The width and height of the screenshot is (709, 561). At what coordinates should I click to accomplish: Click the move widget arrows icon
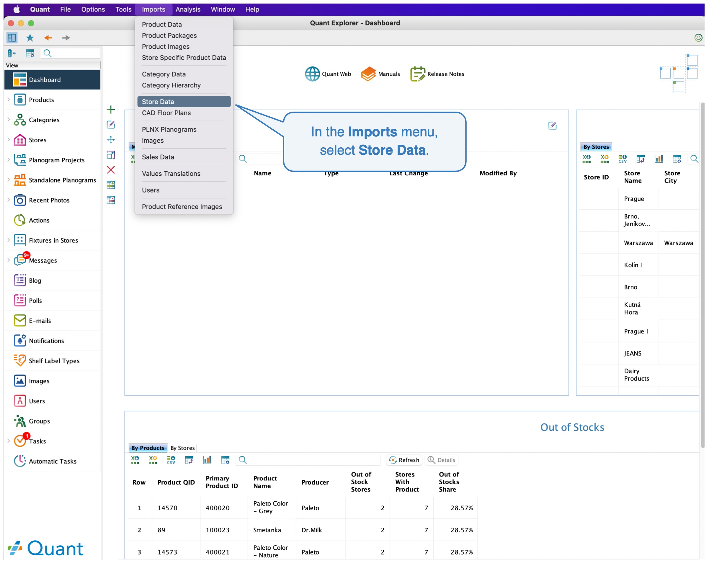pyautogui.click(x=111, y=140)
